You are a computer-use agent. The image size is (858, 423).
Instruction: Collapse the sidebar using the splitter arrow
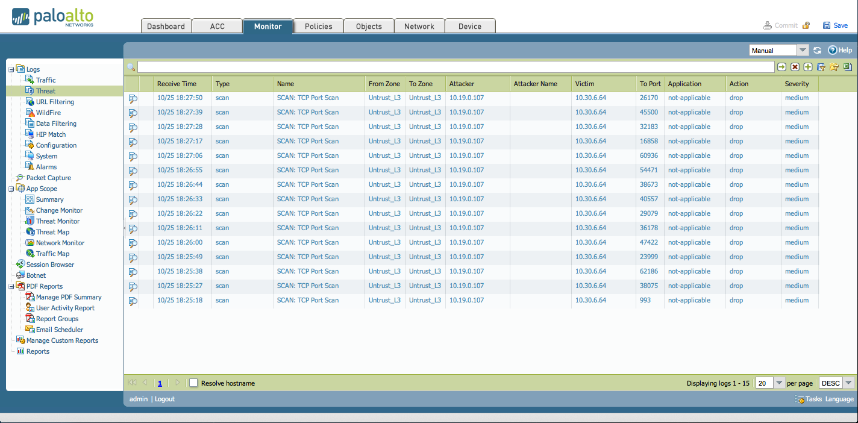(125, 228)
